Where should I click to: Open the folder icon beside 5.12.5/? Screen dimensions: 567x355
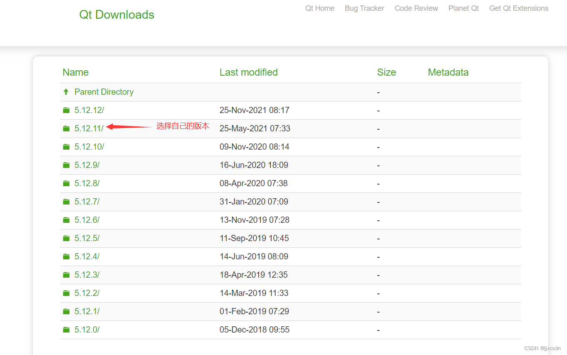[x=66, y=238]
